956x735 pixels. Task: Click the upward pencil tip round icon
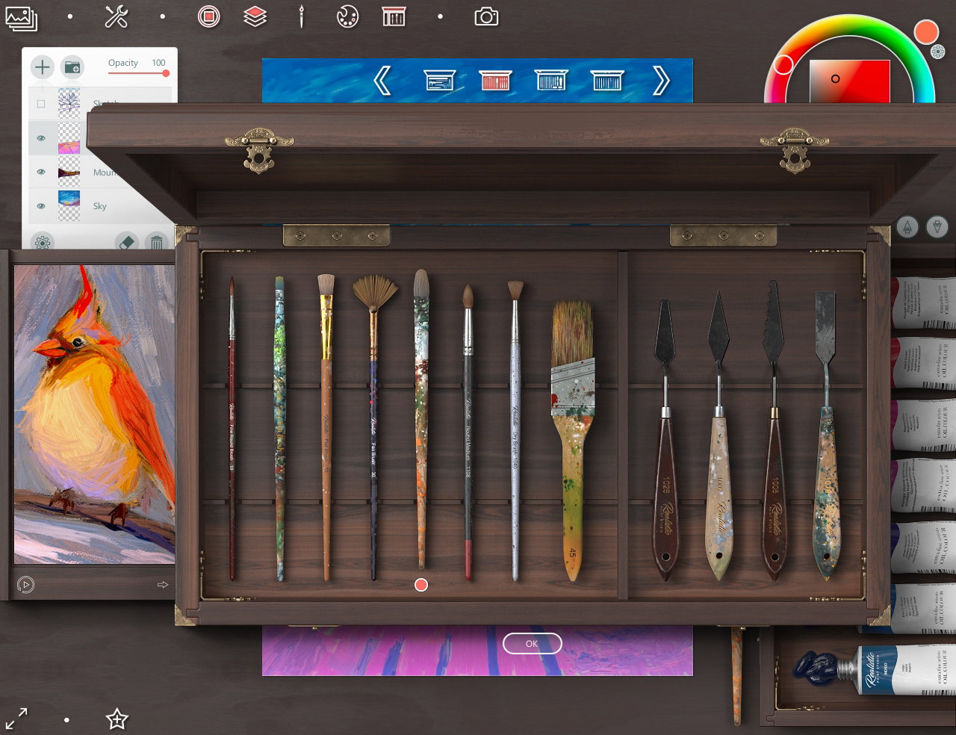pyautogui.click(x=907, y=227)
